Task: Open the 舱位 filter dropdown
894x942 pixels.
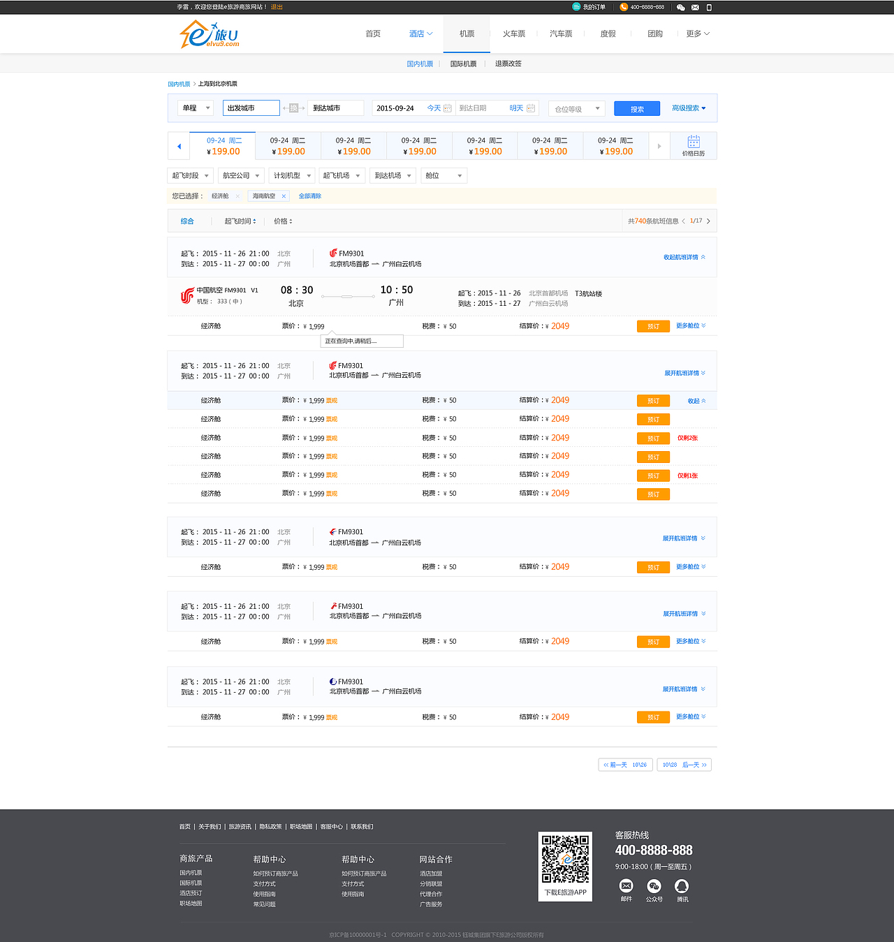Action: [x=444, y=175]
